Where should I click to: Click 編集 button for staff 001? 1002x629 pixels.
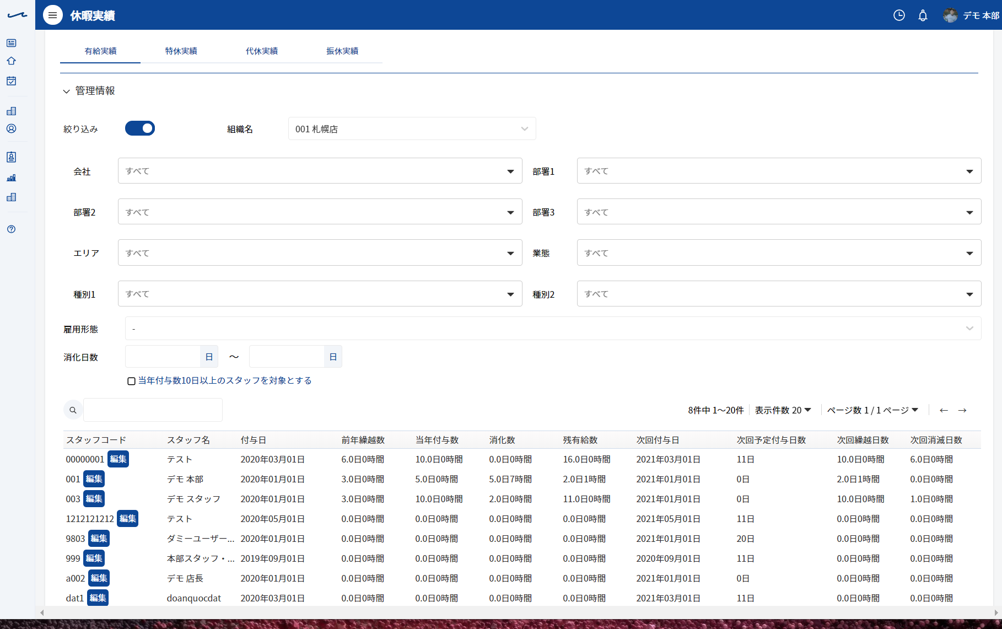(x=94, y=479)
